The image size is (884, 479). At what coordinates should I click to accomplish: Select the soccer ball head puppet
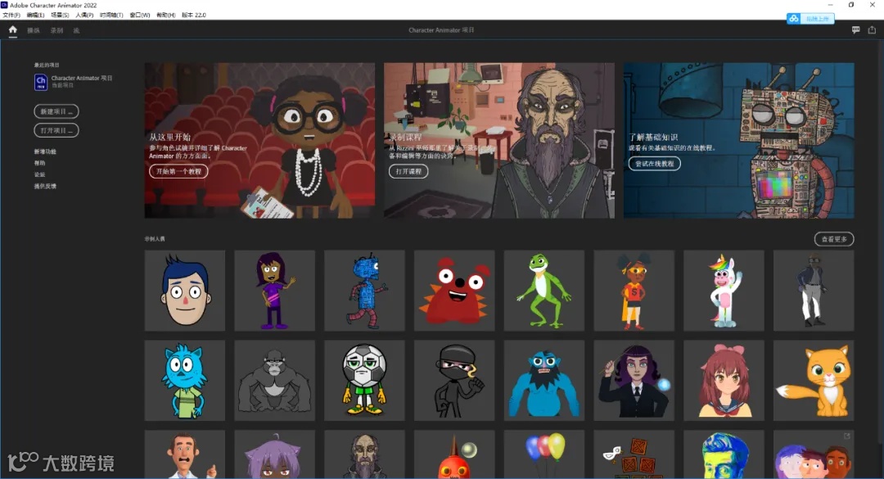[364, 380]
